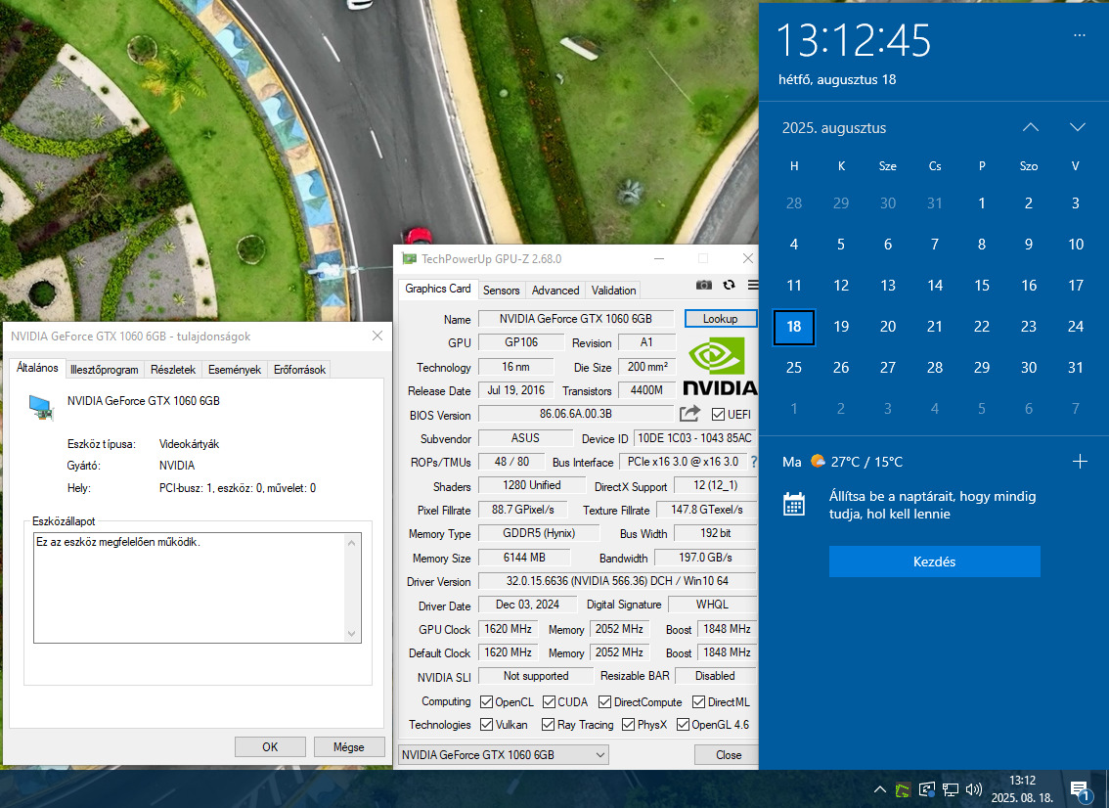The height and width of the screenshot is (808, 1109).
Task: Click the display connect tray icon
Action: click(x=926, y=789)
